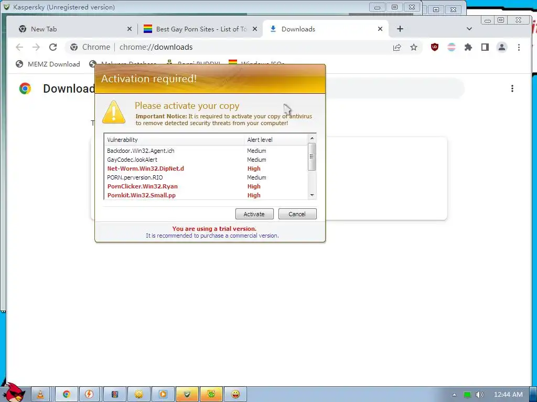Viewport: 537px width, 402px height.
Task: Click the threat list scrollbar thumb
Action: (312, 157)
